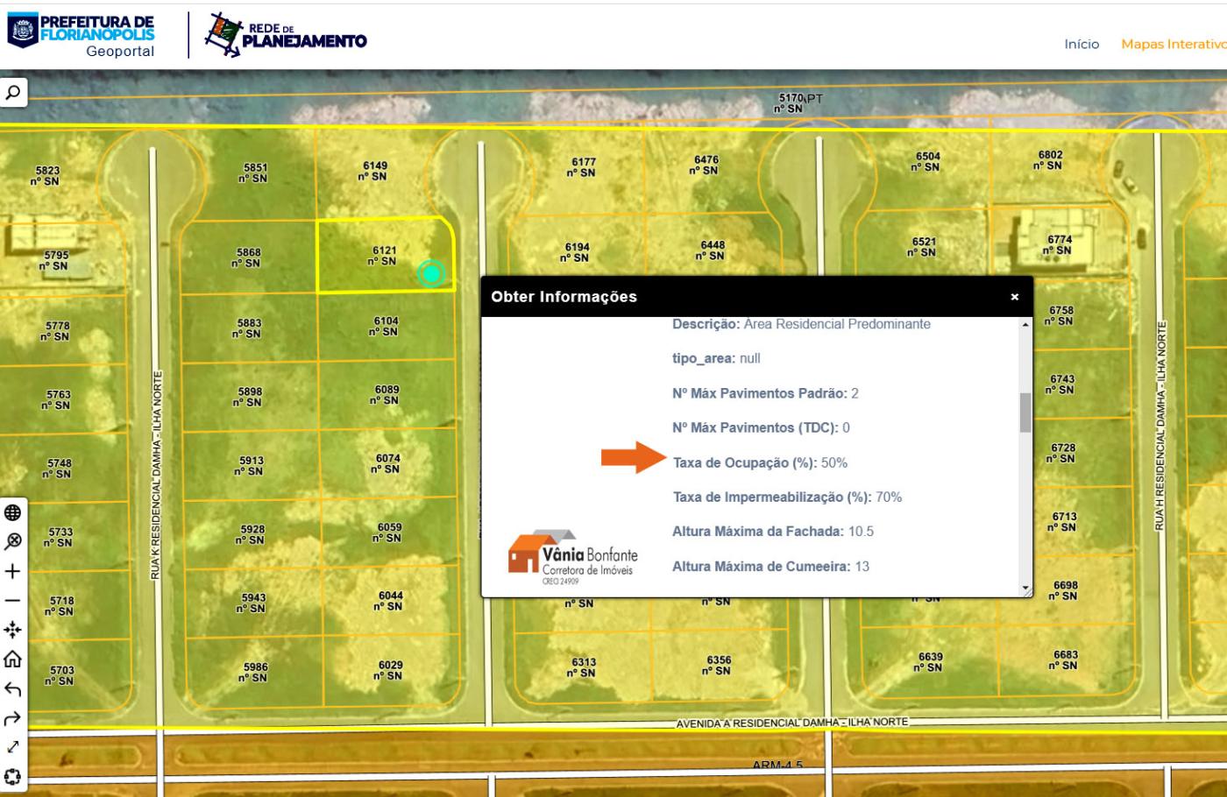Click the magnifier with X icon
Viewport: 1227px width, 797px height.
(x=13, y=542)
